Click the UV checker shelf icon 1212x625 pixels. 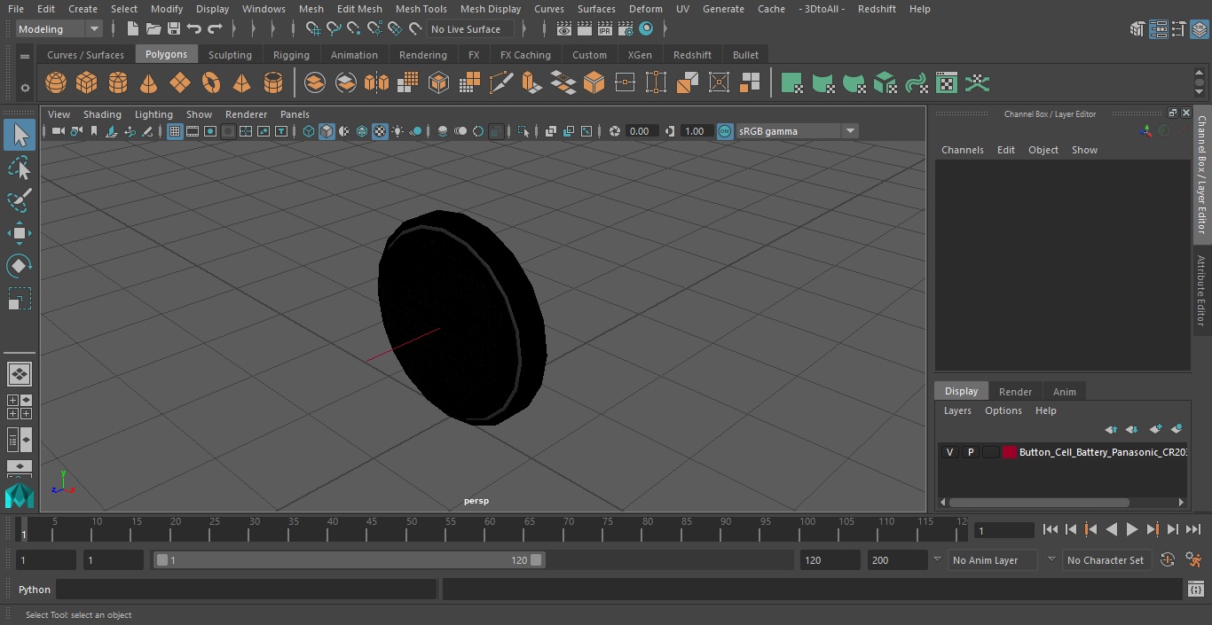point(947,83)
